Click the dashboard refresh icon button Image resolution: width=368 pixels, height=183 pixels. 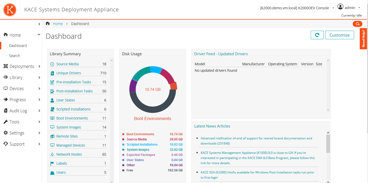point(317,35)
